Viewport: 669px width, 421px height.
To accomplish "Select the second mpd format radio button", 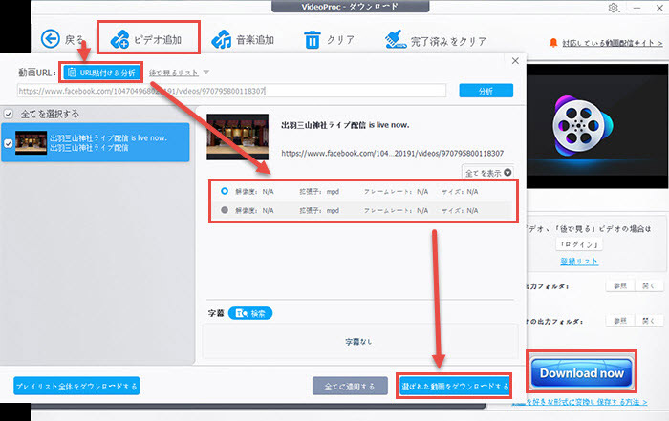I will click(225, 210).
